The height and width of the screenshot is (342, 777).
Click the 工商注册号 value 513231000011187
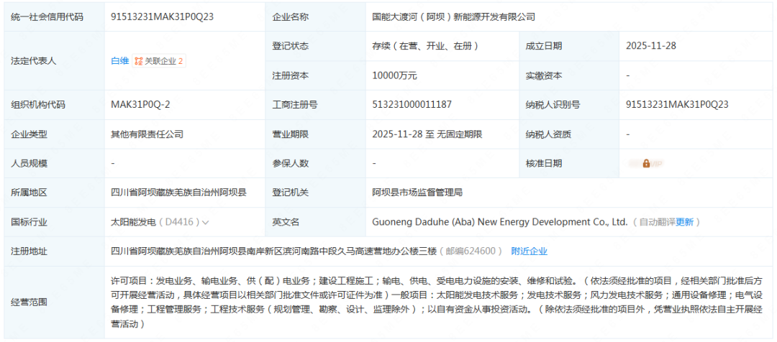click(x=412, y=104)
